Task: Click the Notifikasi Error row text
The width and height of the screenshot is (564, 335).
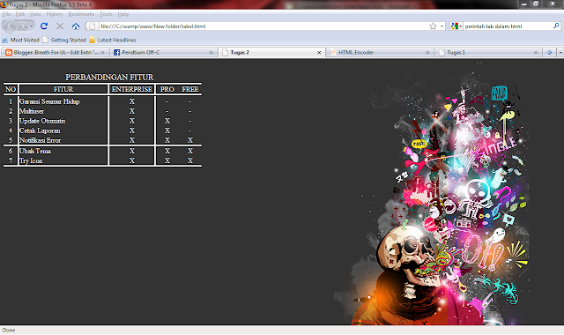Action: (x=40, y=140)
